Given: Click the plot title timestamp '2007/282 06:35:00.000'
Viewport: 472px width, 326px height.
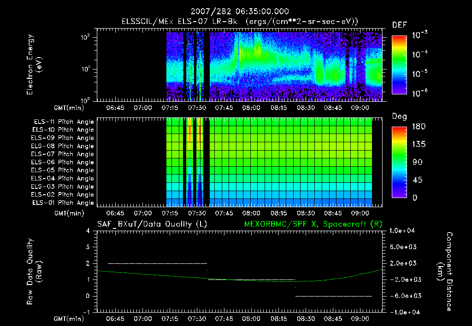Looking at the screenshot, I should pyautogui.click(x=240, y=12).
